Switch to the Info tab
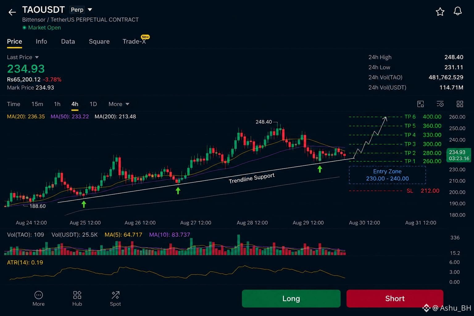 [x=41, y=41]
